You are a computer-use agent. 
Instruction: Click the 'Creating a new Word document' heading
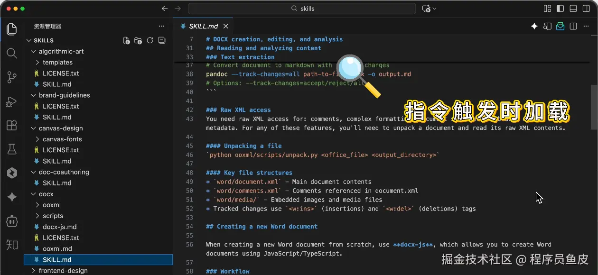pos(262,227)
